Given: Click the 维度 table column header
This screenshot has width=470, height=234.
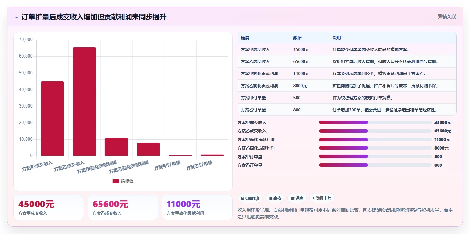Looking at the screenshot, I should (x=245, y=38).
